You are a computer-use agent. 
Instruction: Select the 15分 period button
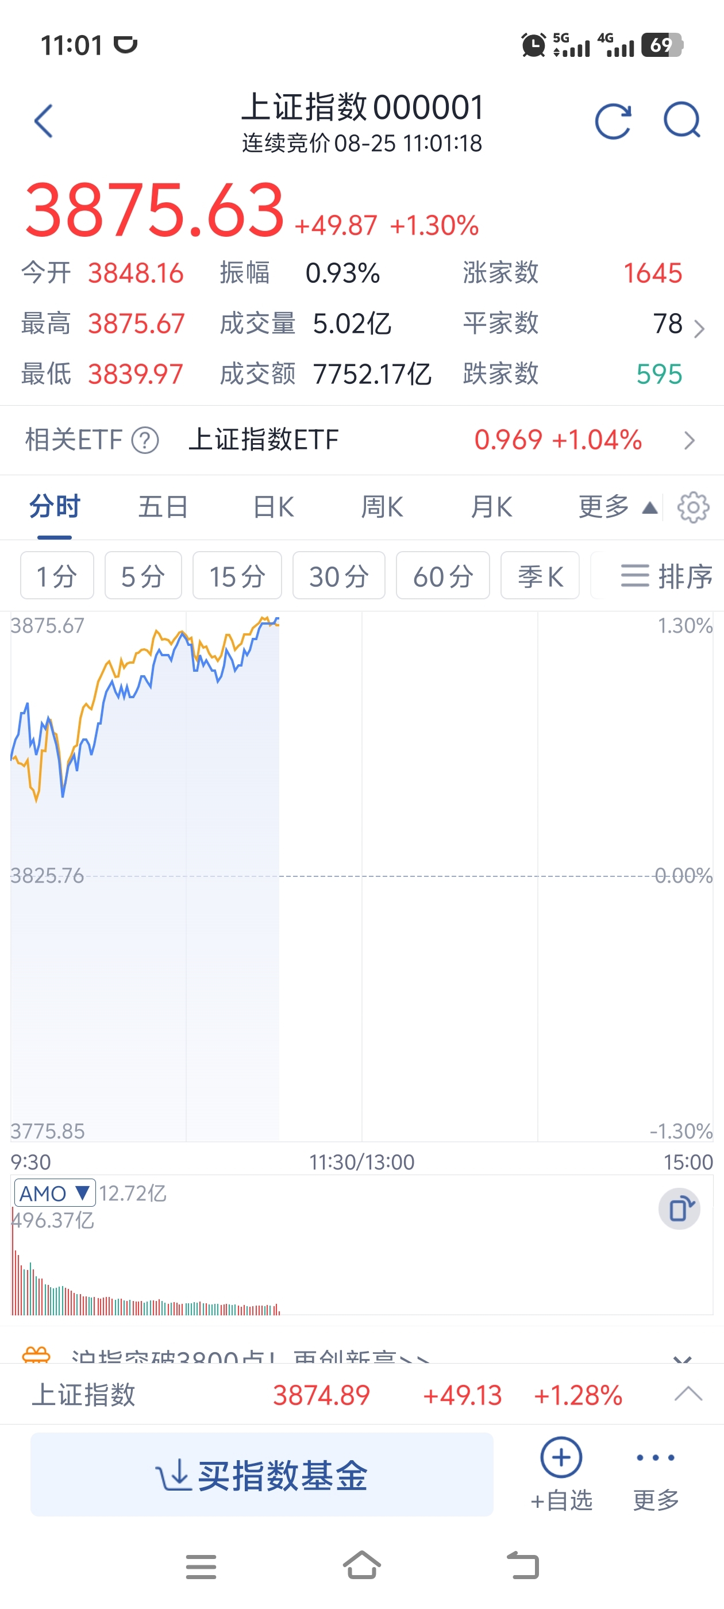(x=237, y=575)
